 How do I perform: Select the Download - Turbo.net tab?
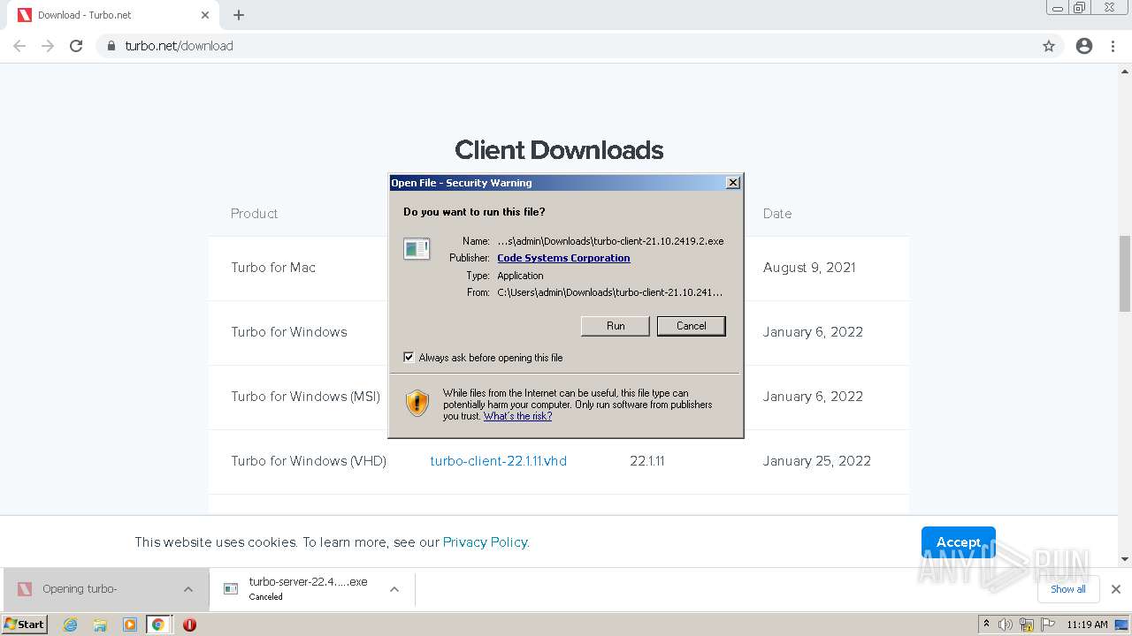click(113, 15)
